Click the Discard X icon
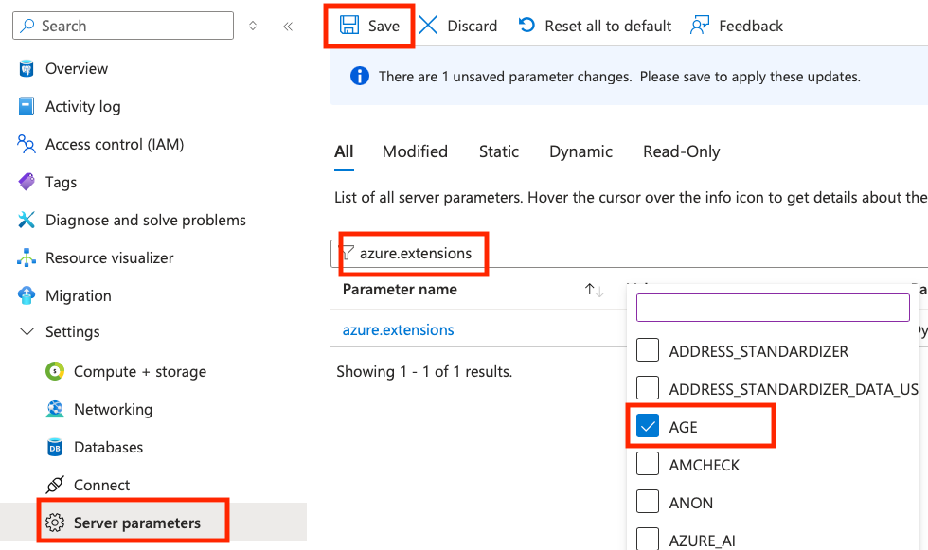The width and height of the screenshot is (928, 550). point(428,26)
